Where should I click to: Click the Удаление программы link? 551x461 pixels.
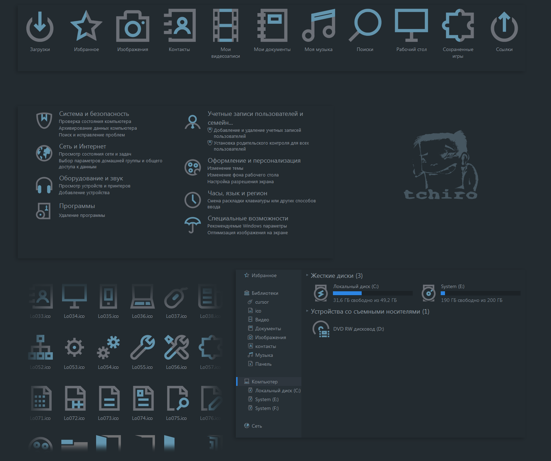click(82, 215)
